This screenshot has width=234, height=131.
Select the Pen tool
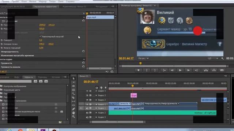click(73, 109)
